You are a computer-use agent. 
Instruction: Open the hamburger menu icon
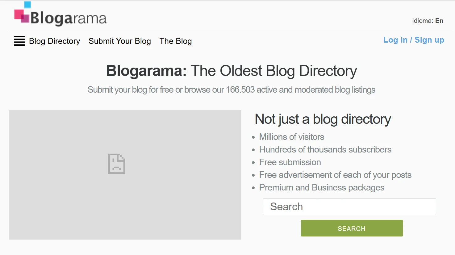point(19,41)
